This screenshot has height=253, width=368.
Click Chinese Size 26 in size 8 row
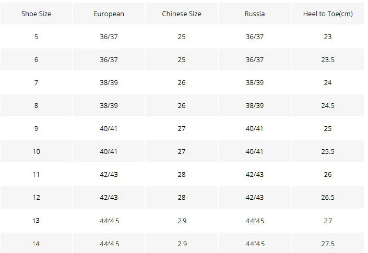click(x=182, y=106)
